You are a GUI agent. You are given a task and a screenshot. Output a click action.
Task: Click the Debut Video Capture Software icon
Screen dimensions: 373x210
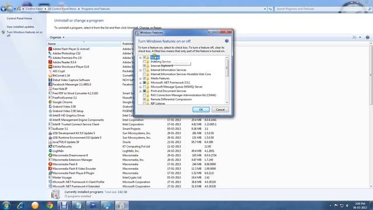click(50, 80)
